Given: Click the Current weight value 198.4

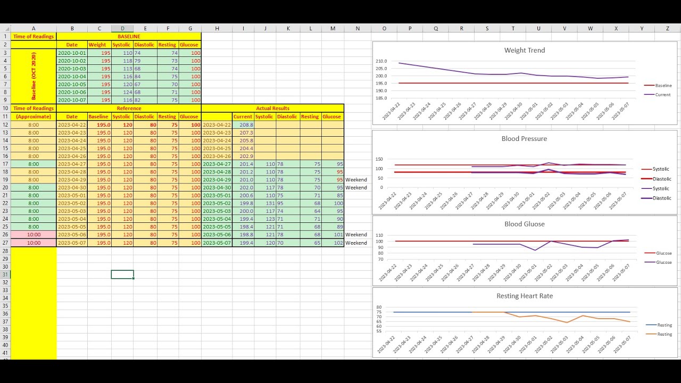Looking at the screenshot, I should pos(243,227).
